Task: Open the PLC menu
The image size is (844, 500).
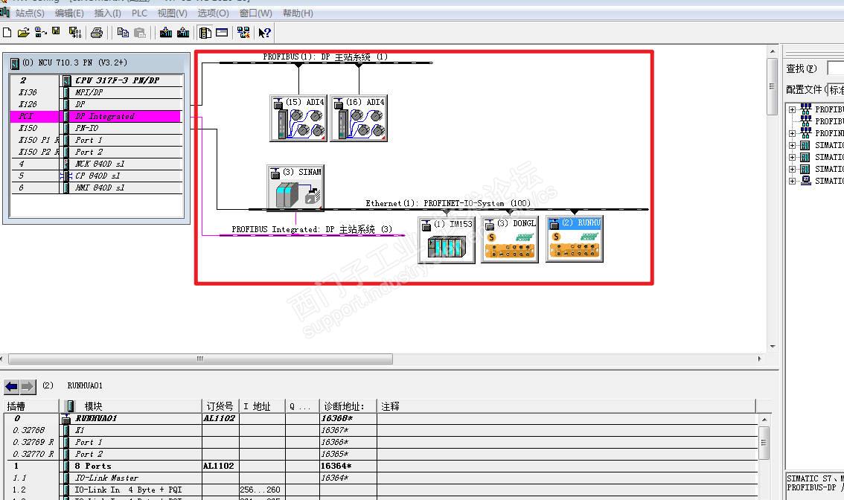Action: pyautogui.click(x=139, y=13)
